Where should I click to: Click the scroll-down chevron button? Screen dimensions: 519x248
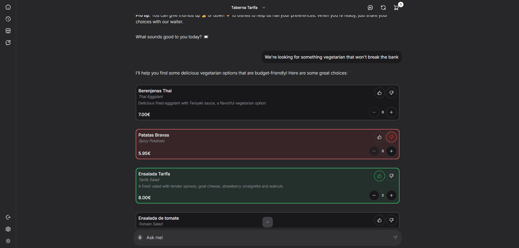click(x=268, y=222)
